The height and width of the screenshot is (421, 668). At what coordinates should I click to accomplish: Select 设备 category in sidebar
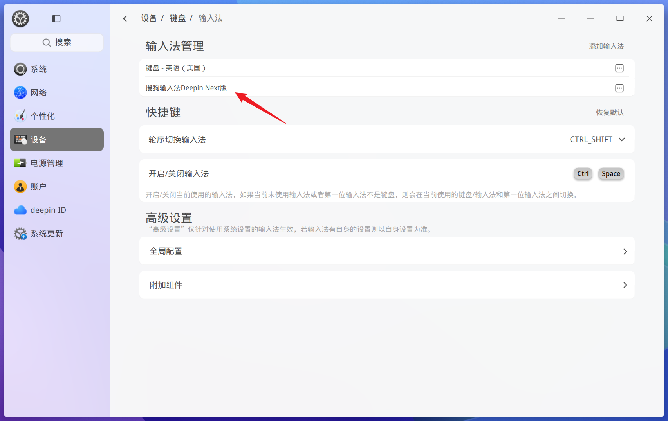(x=57, y=140)
